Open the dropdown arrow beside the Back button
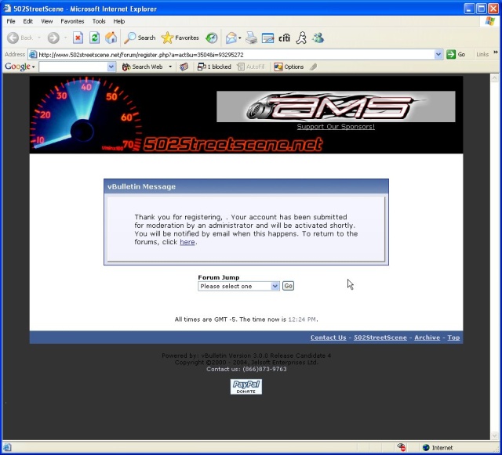The width and height of the screenshot is (502, 455). tap(39, 38)
